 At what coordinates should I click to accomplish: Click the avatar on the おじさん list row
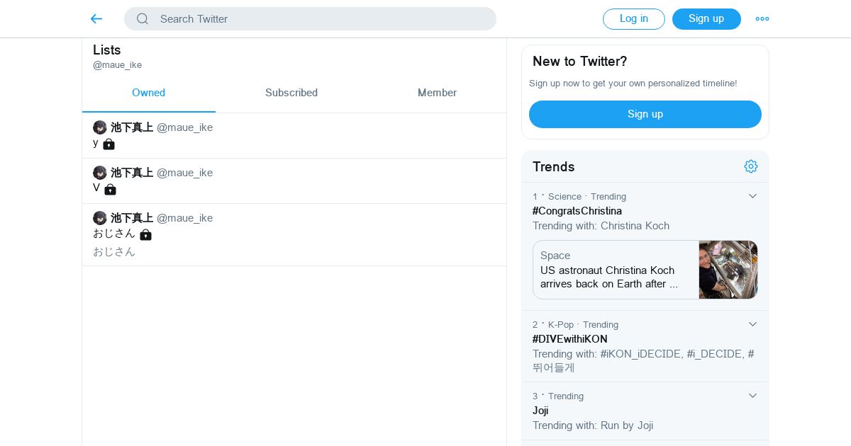(x=100, y=218)
